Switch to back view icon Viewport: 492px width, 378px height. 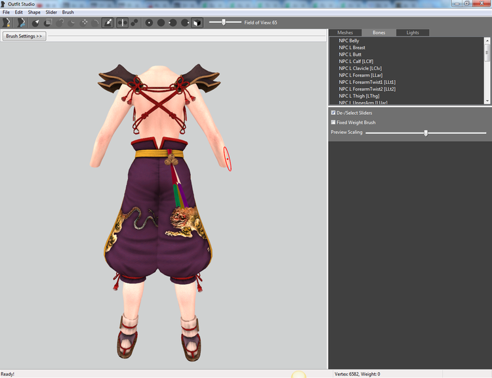pos(161,22)
